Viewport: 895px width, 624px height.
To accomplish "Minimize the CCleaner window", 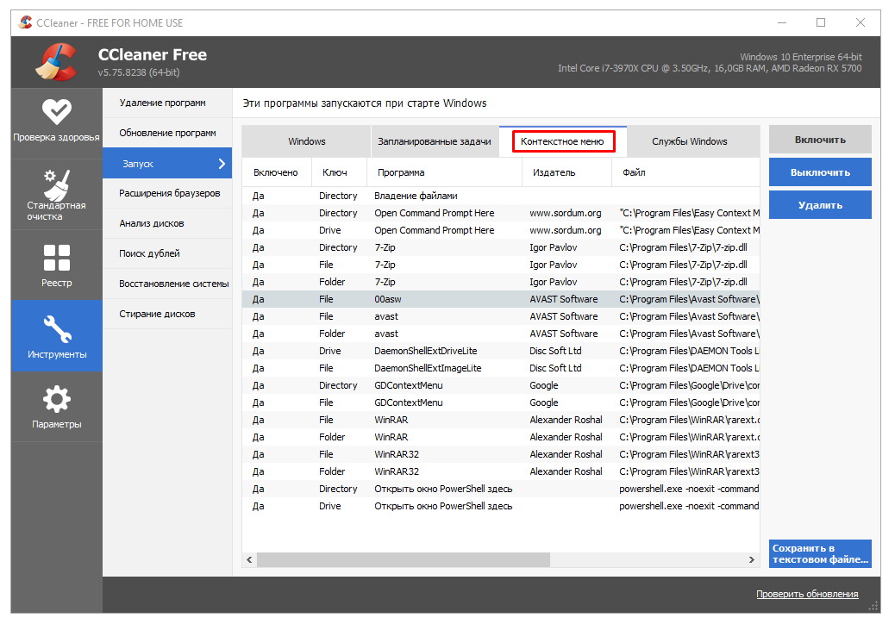I will [x=782, y=22].
